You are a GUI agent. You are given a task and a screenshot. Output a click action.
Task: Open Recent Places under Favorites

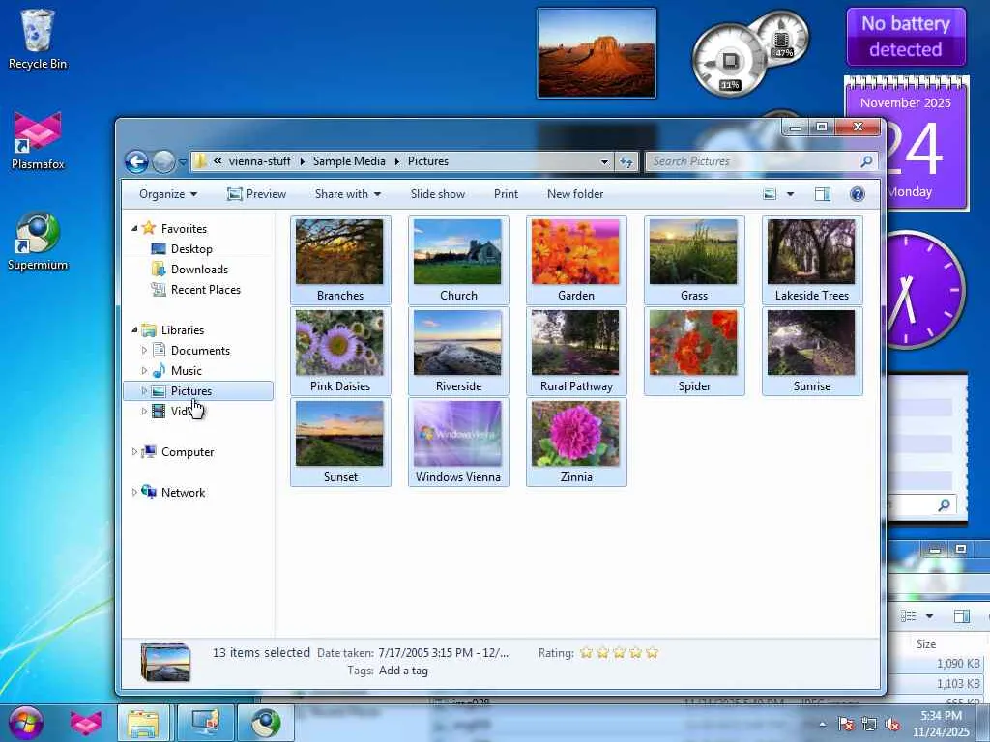(x=205, y=290)
